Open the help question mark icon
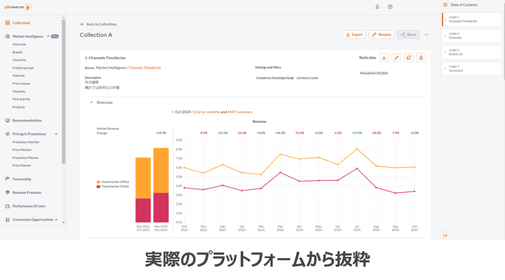 [390, 7]
